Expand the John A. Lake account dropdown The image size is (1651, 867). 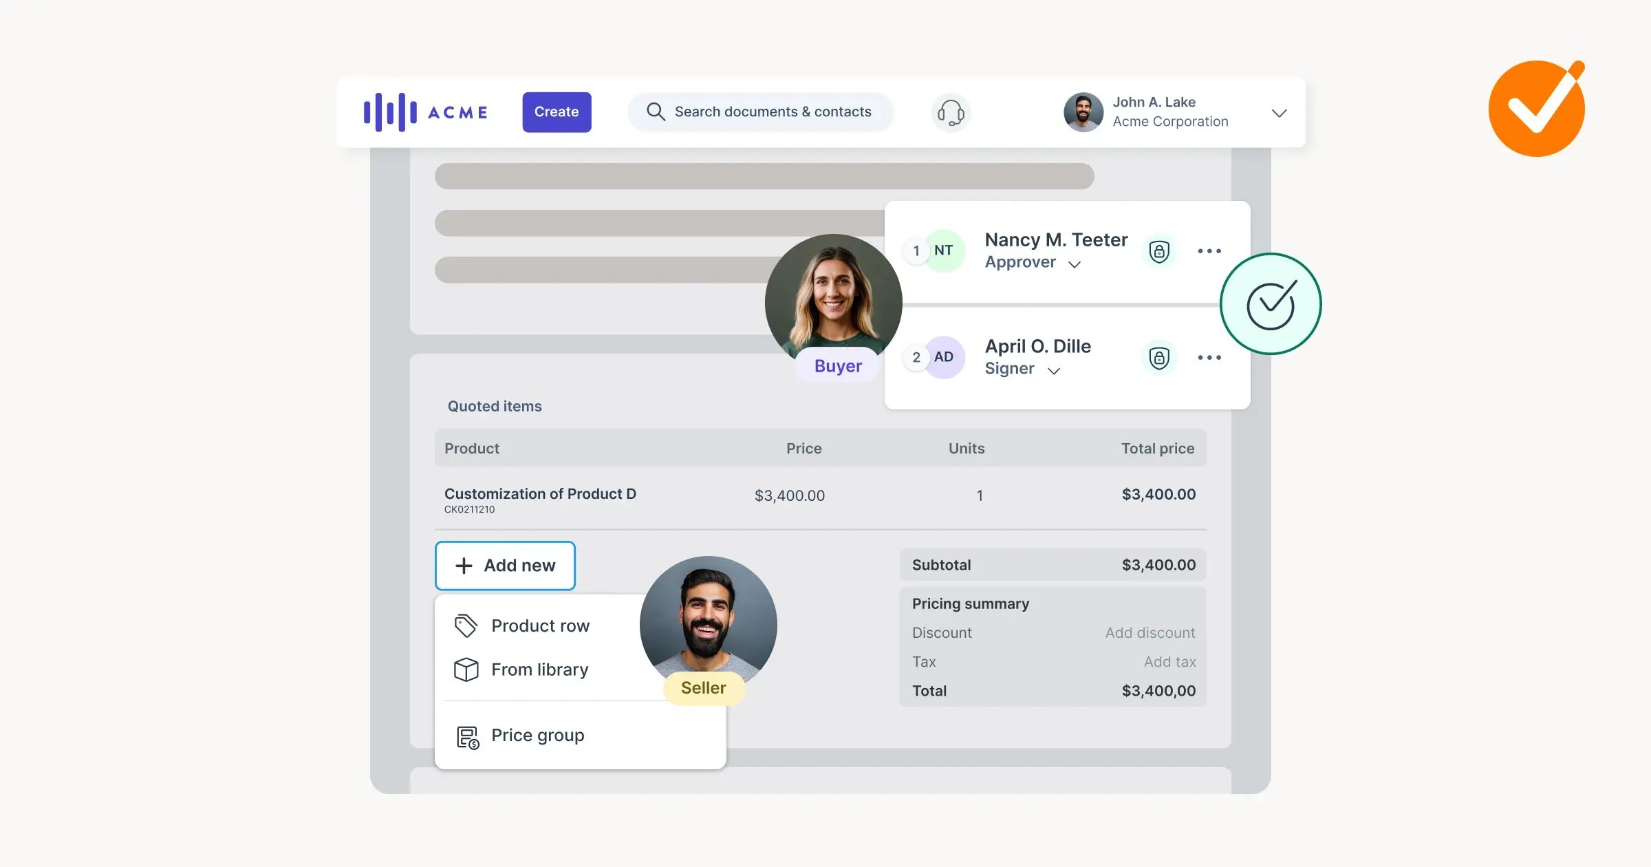1279,113
